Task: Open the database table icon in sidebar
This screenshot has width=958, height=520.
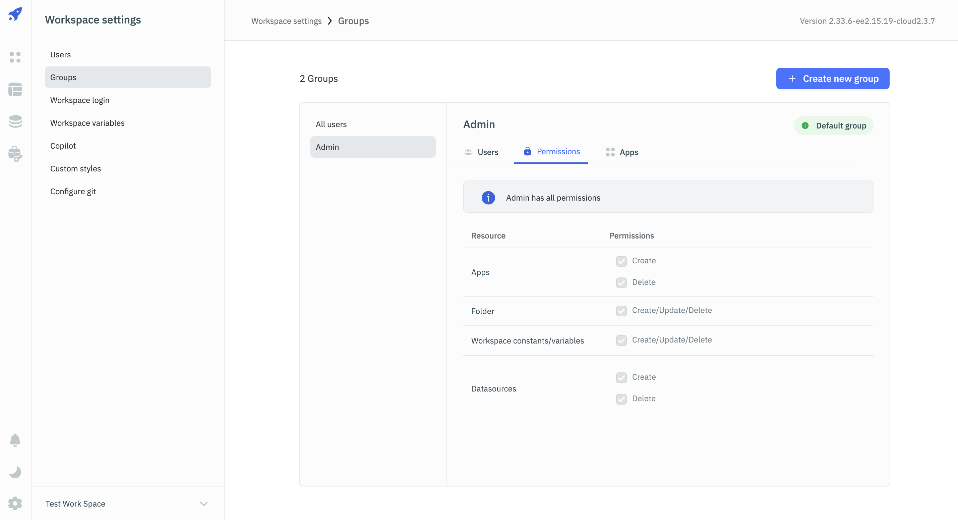Action: 15,89
